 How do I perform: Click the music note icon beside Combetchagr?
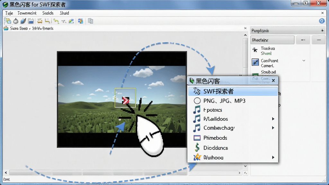point(197,128)
